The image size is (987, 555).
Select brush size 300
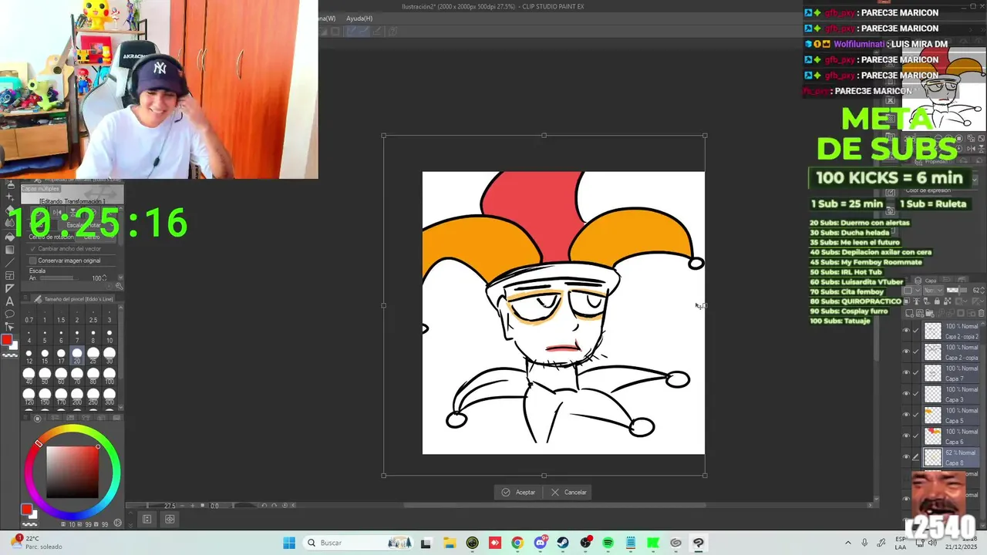pos(109,398)
